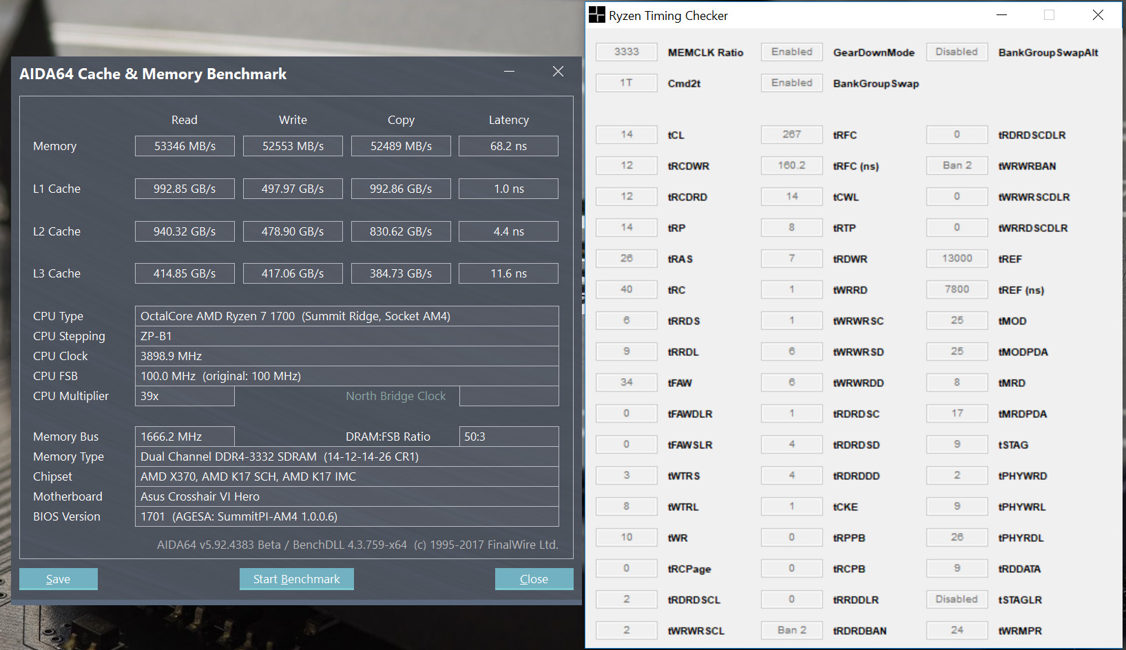Click the Close button in AIDA64
Image resolution: width=1126 pixels, height=650 pixels.
(x=534, y=579)
